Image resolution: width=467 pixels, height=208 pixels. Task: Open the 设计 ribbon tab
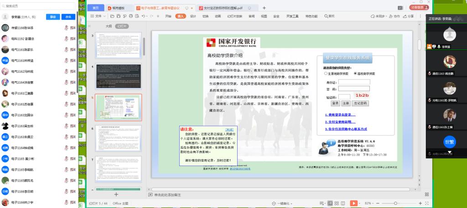pos(193,16)
